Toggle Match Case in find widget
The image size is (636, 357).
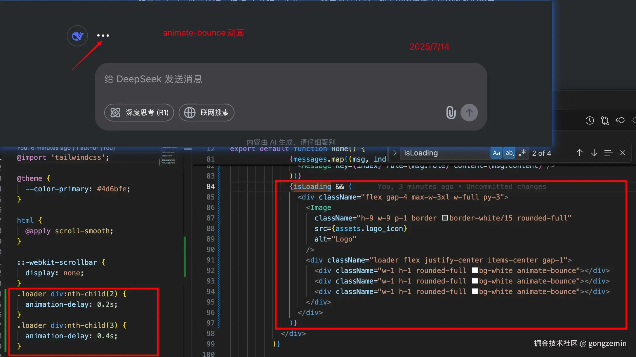click(496, 153)
